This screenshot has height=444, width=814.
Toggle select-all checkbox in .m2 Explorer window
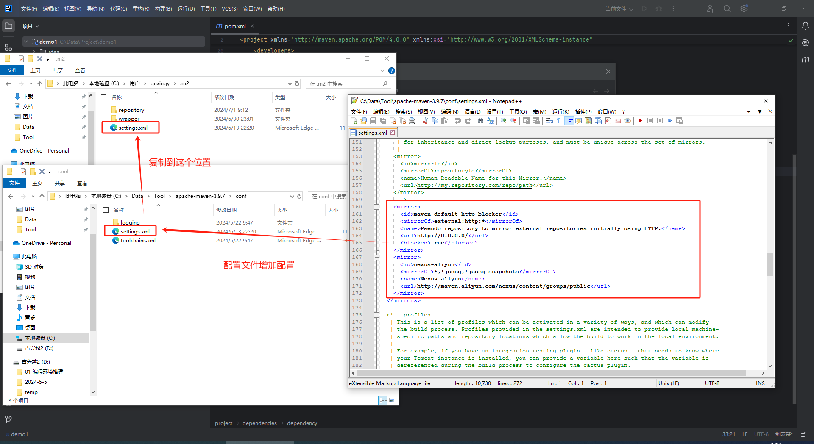pos(103,97)
